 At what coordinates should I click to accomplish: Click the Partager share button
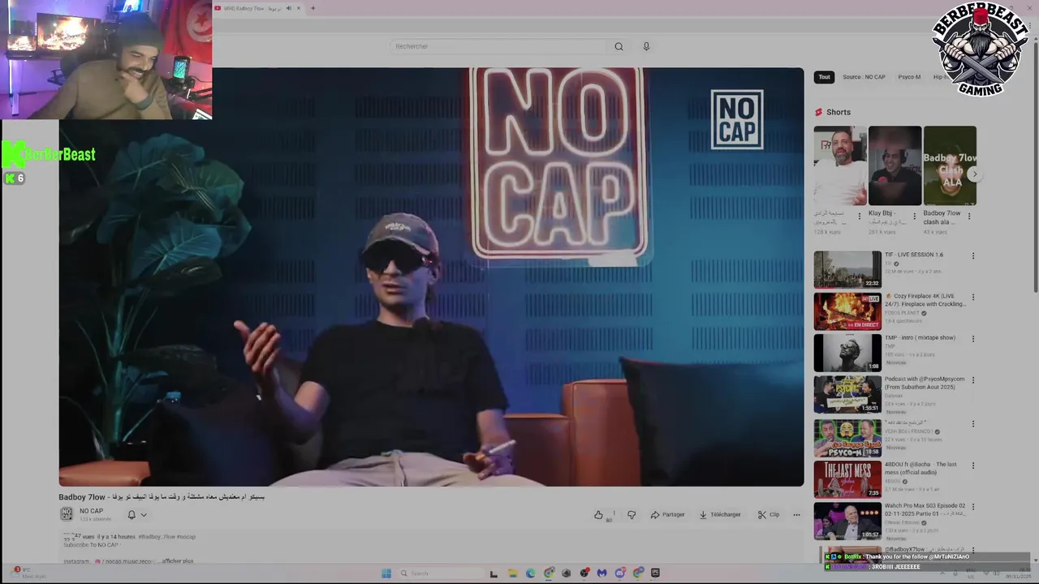(x=667, y=514)
